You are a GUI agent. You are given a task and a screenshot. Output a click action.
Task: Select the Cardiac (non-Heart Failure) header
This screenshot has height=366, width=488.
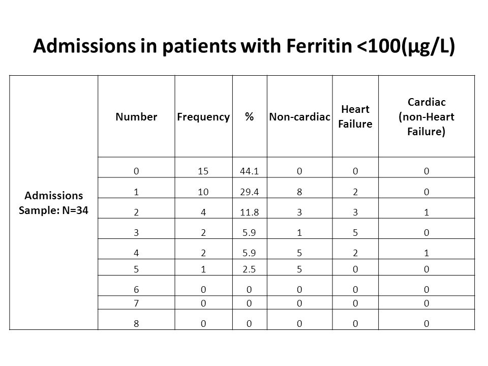pyautogui.click(x=426, y=117)
